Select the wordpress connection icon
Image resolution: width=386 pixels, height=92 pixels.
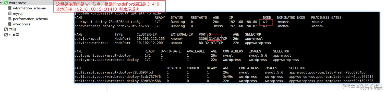point(6,3)
